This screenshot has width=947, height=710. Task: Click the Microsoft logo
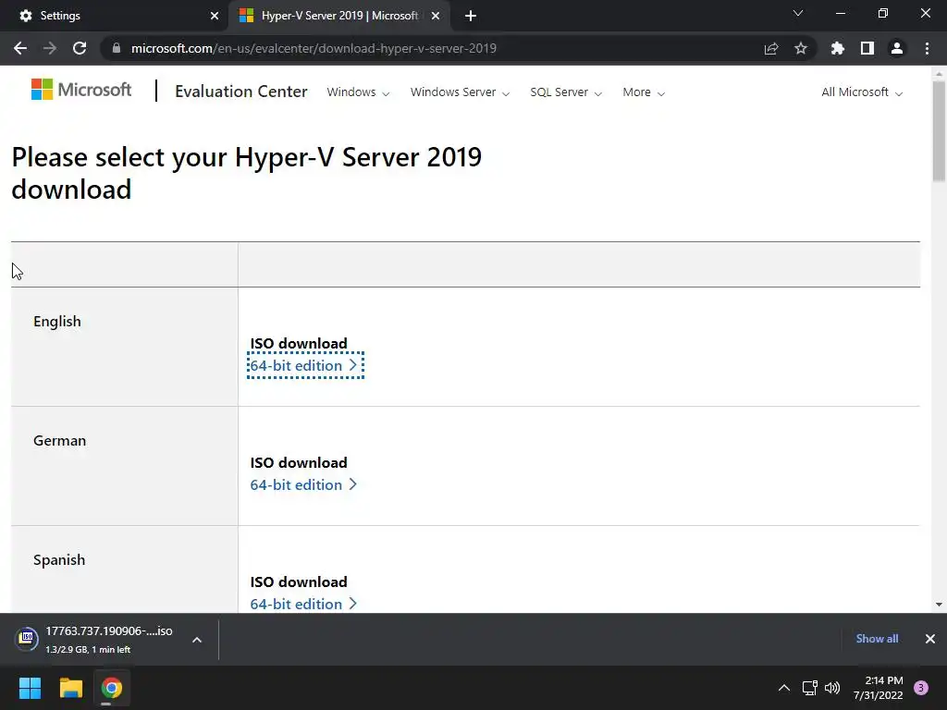point(81,90)
